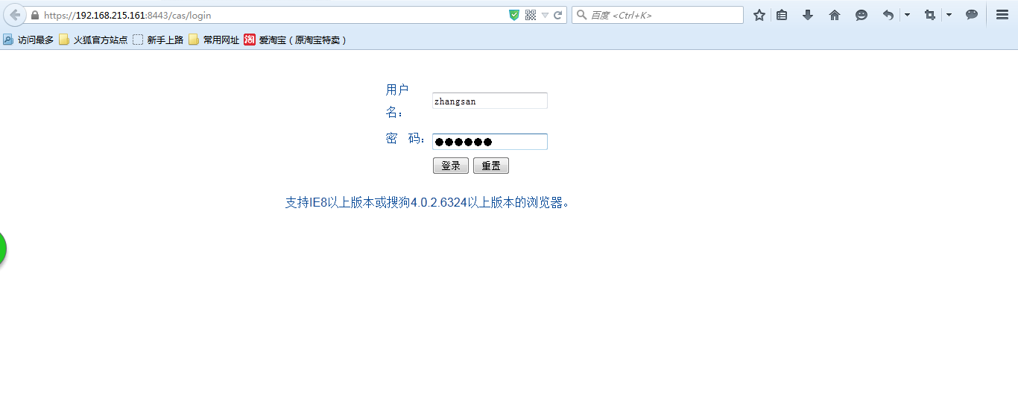This screenshot has width=1018, height=408.
Task: Expand dropdown next to undo arrow
Action: point(907,15)
